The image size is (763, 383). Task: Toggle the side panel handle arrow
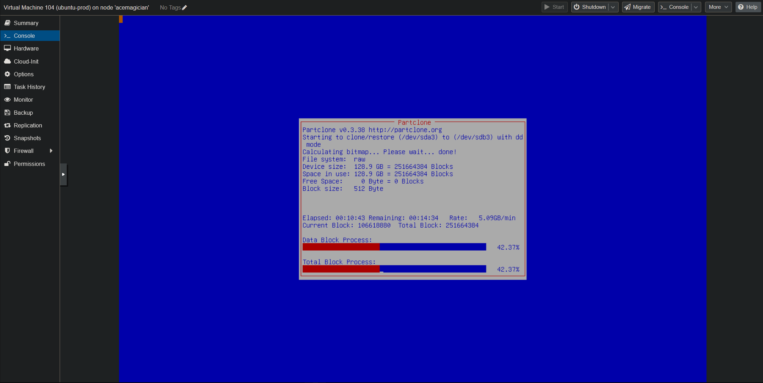(63, 174)
